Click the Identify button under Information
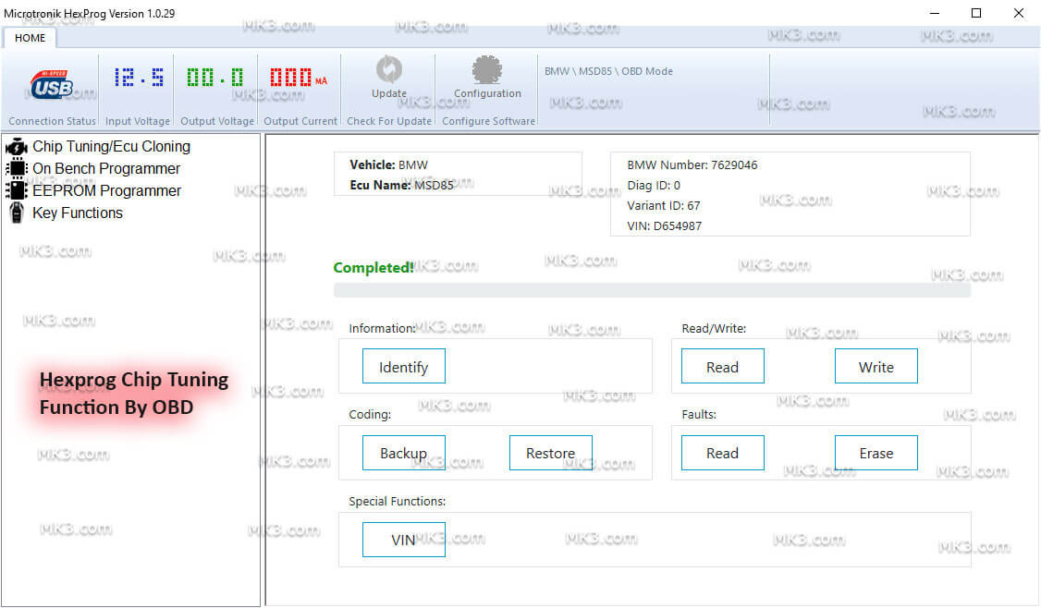This screenshot has height=608, width=1041. point(403,366)
